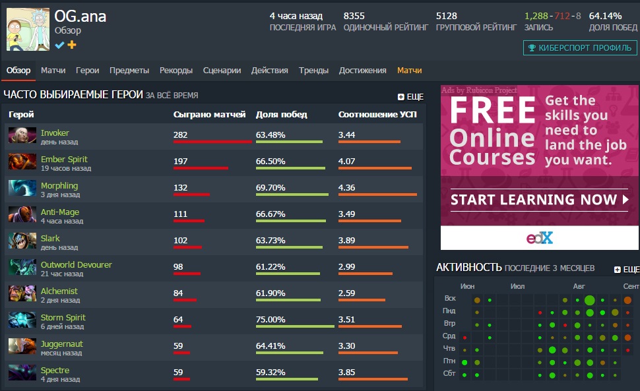640x391 pixels.
Task: Click the Авг month label in activity
Action: click(579, 286)
